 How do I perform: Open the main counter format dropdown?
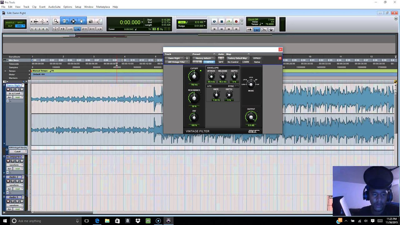tap(142, 22)
